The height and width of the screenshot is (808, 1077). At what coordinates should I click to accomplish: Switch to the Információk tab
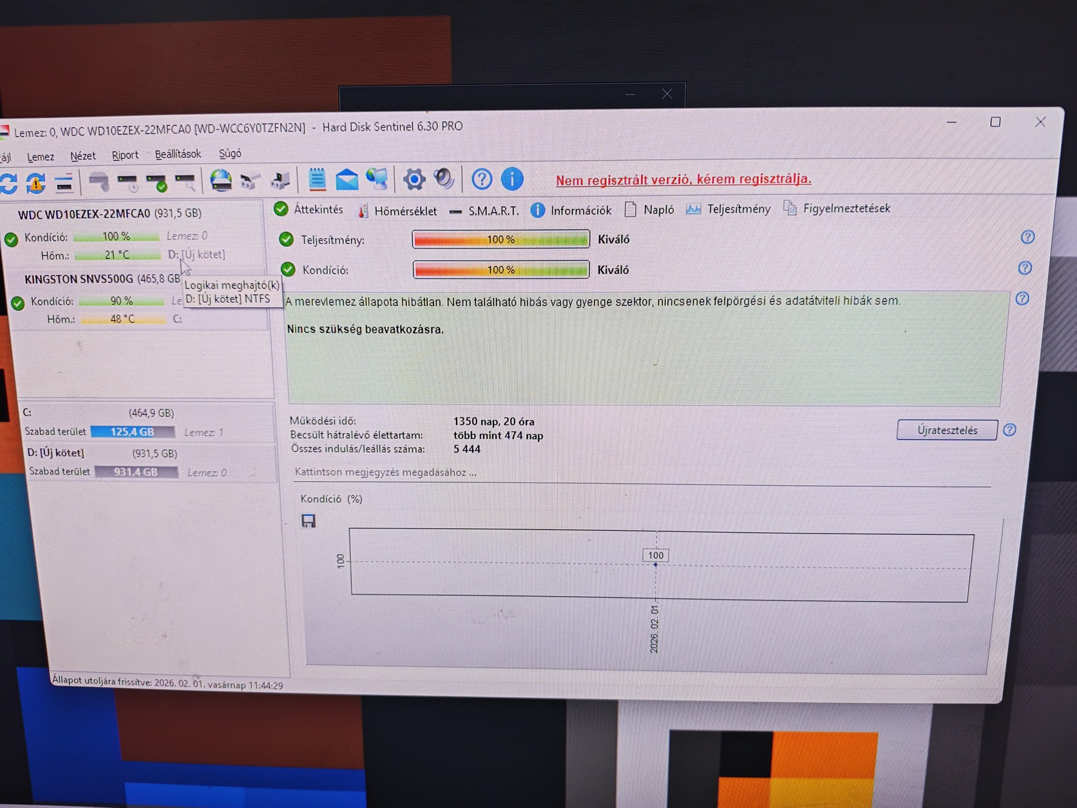[571, 210]
